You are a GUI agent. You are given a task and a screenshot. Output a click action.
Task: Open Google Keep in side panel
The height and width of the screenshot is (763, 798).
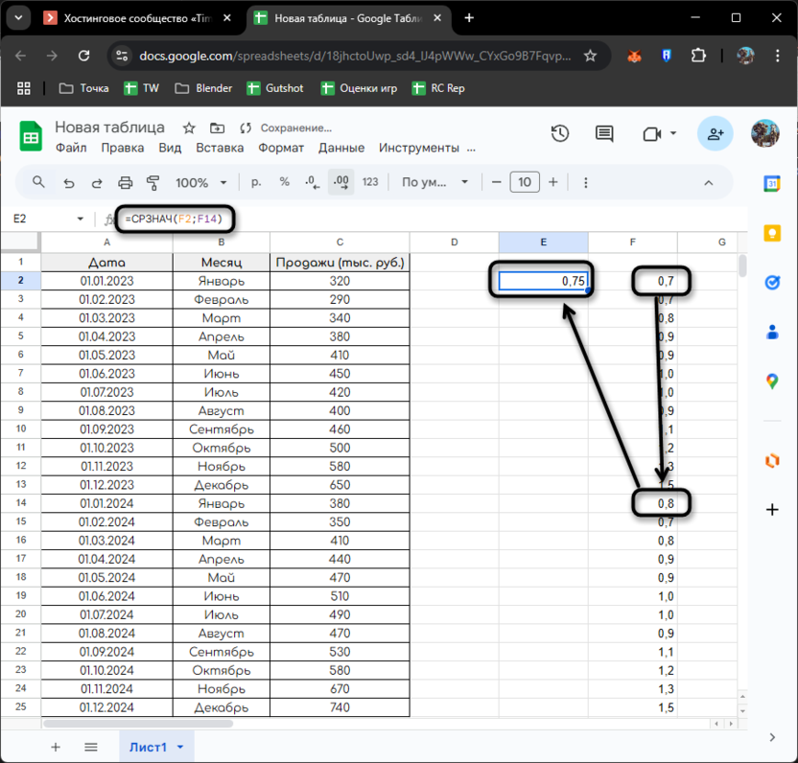(772, 233)
